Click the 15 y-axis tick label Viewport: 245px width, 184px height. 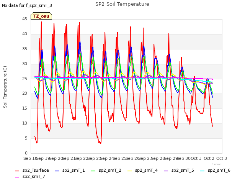pos(24,108)
